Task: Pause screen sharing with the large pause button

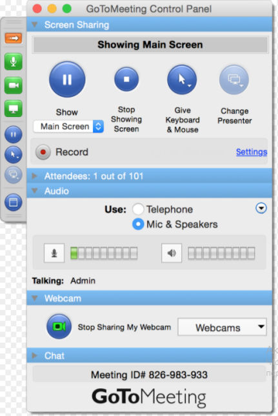Action: point(67,79)
